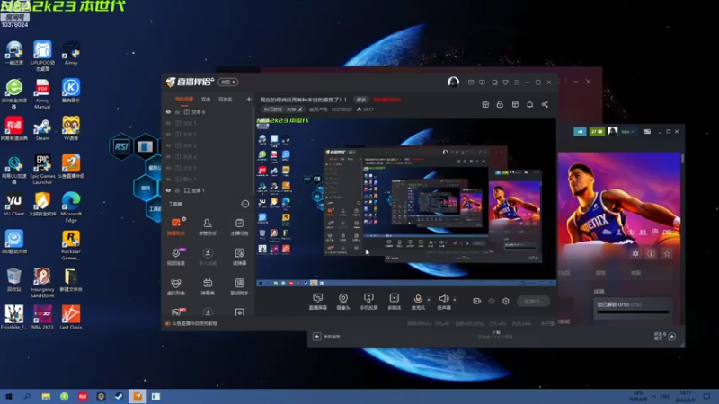Click the start streaming pill button
719x404 pixels.
click(533, 301)
